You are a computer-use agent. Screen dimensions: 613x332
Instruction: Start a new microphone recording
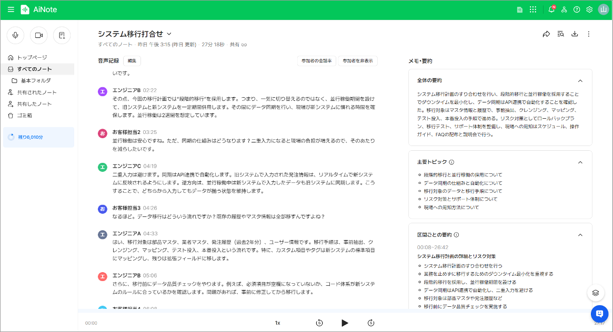(15, 35)
